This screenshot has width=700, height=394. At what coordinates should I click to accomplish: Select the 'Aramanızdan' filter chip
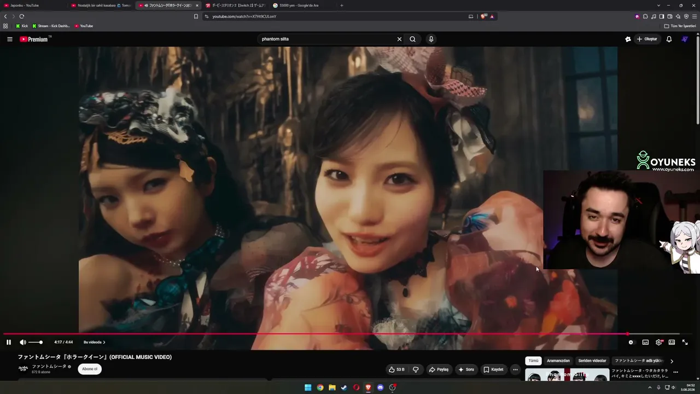(x=558, y=361)
